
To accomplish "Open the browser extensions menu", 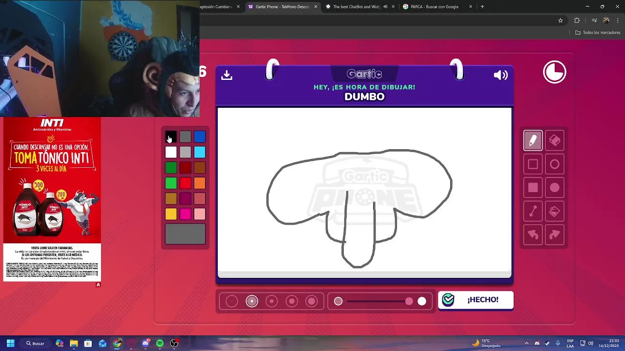I will [577, 20].
